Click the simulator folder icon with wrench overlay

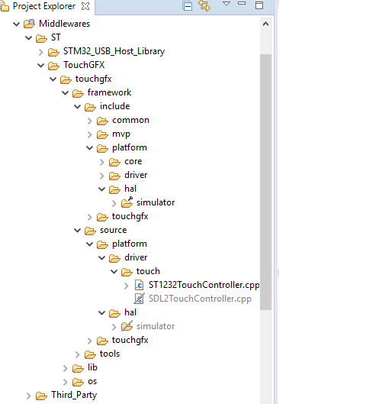127,202
